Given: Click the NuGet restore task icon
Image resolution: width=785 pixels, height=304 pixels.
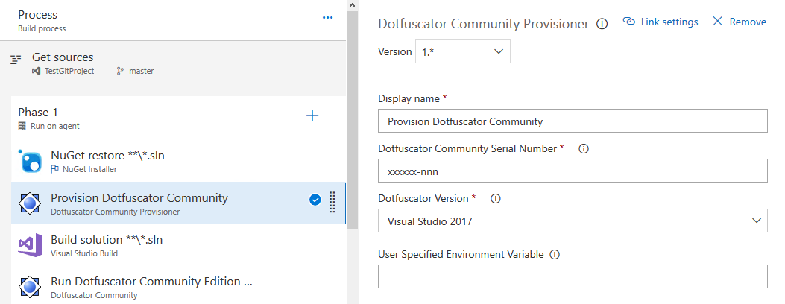Looking at the screenshot, I should pyautogui.click(x=31, y=162).
